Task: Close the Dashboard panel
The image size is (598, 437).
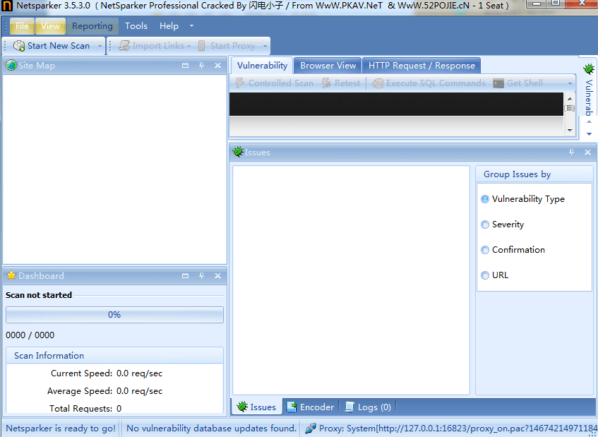Action: [217, 276]
